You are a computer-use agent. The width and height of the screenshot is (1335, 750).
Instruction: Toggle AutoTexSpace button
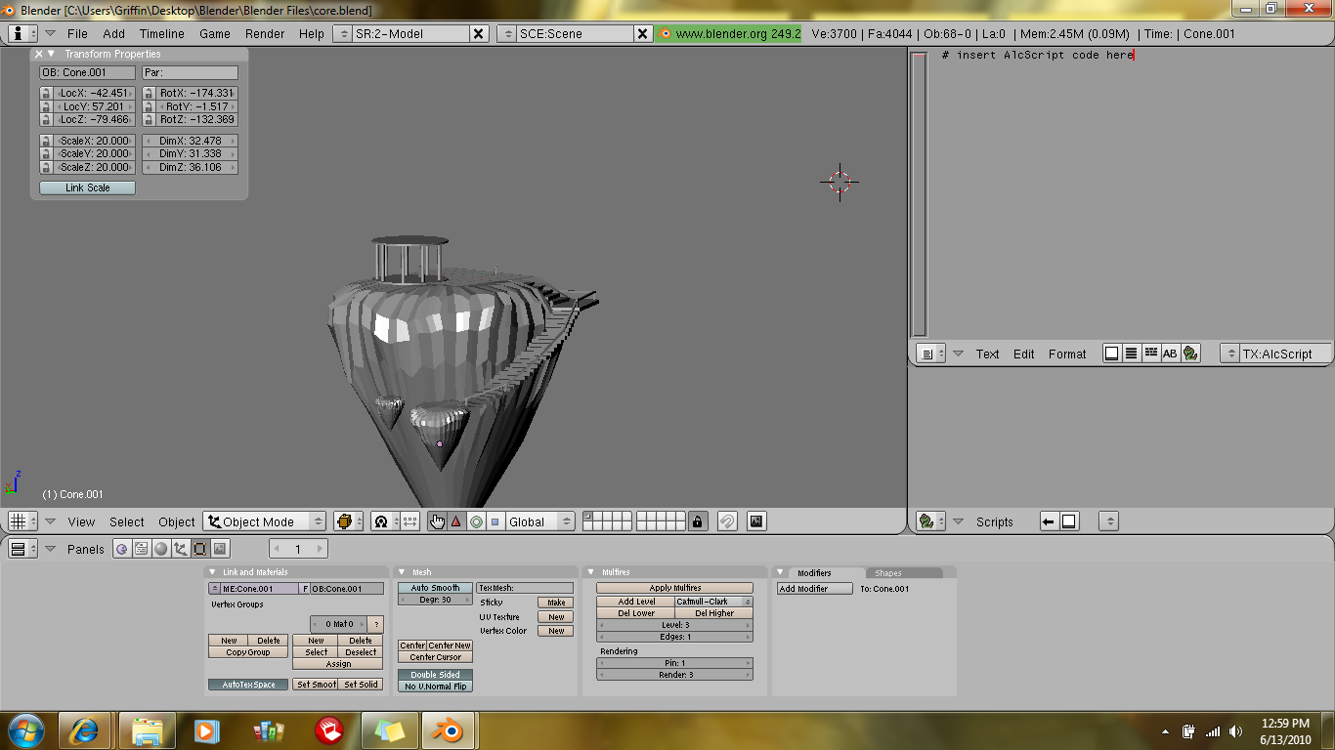(248, 685)
